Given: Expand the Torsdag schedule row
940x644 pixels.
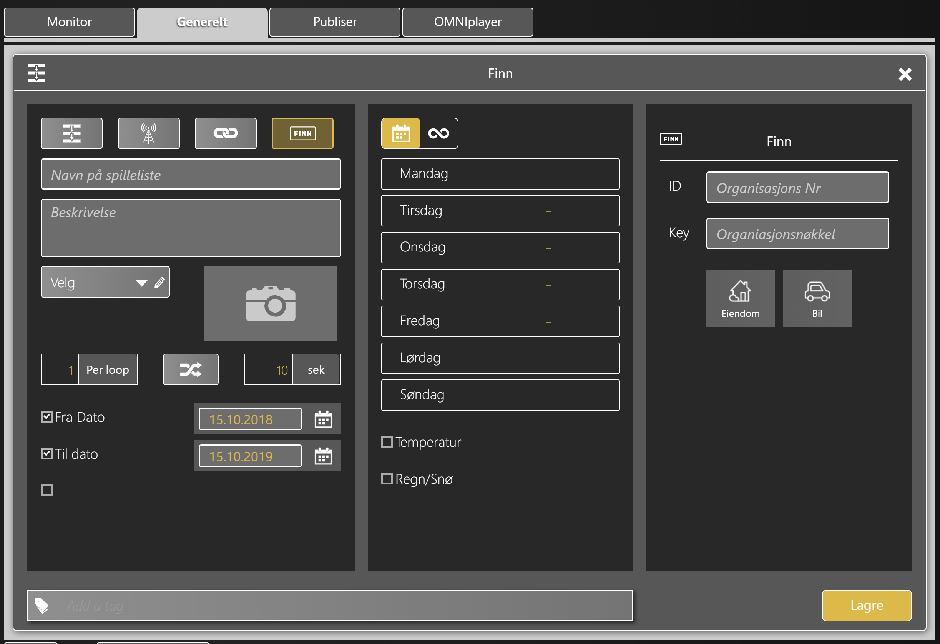Looking at the screenshot, I should pyautogui.click(x=500, y=285).
